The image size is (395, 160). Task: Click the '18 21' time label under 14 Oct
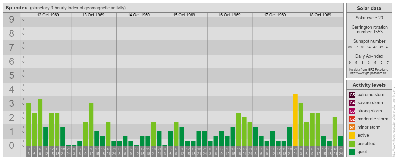pyautogui.click(x=153, y=151)
